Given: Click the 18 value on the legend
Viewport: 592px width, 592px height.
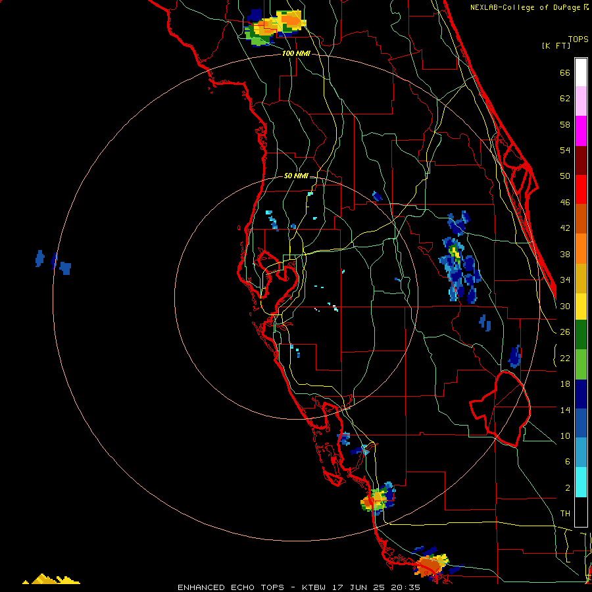Looking at the screenshot, I should [x=565, y=384].
